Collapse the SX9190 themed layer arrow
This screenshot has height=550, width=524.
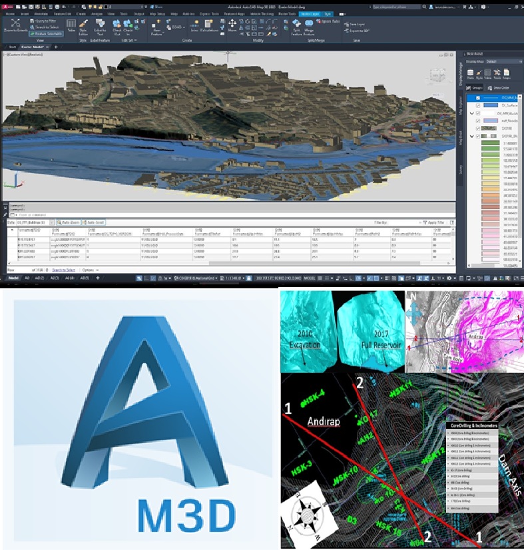point(472,136)
